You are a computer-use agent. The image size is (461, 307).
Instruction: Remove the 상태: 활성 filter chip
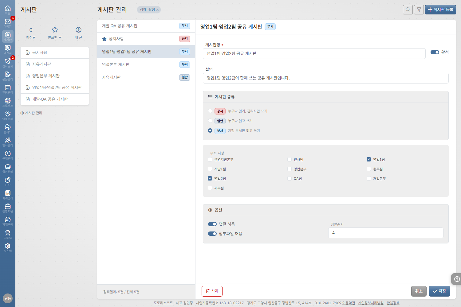158,10
